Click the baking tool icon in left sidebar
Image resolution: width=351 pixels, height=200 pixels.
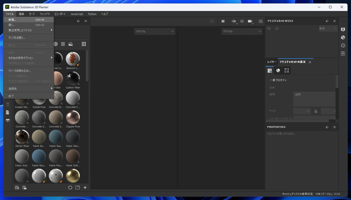tap(7, 113)
